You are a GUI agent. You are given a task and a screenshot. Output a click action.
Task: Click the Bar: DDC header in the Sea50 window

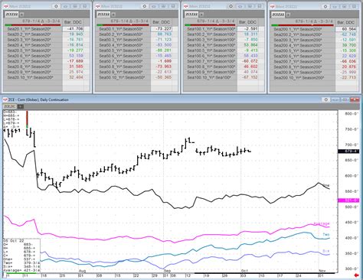click(162, 22)
